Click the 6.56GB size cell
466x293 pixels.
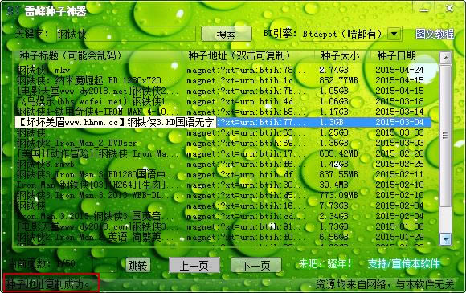pos(333,237)
